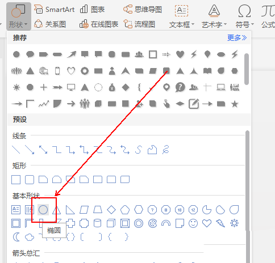This screenshot has height=263, width=275.
Task: Select the crescent moon shape
Action: pyautogui.click(x=16, y=237)
